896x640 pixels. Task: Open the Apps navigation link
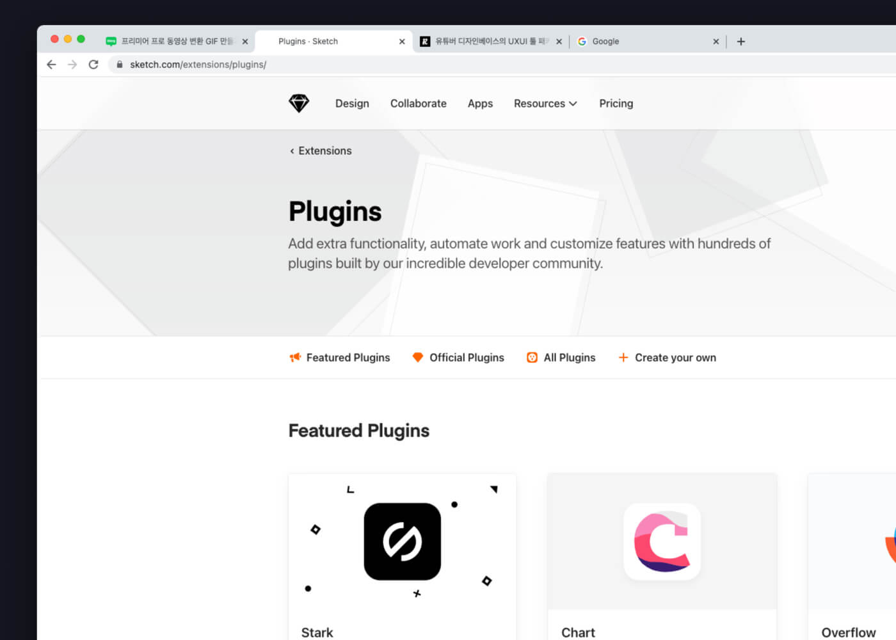click(x=480, y=104)
